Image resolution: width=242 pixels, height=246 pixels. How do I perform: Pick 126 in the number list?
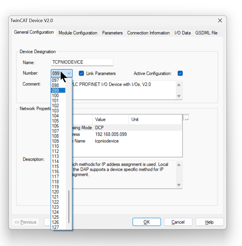click(x=58, y=222)
